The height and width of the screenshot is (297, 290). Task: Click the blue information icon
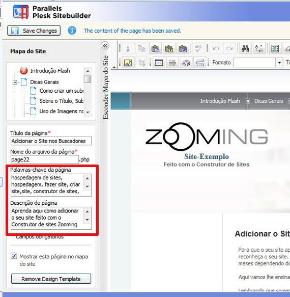pos(72,31)
